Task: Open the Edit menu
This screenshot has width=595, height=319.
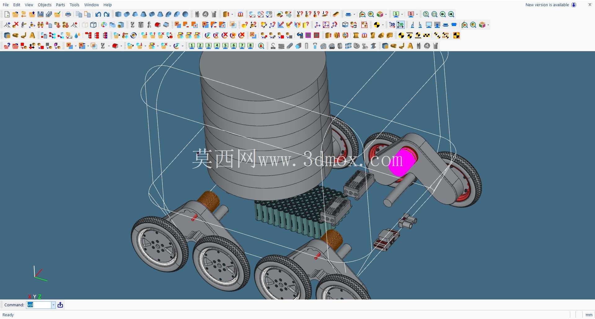Action: [17, 5]
